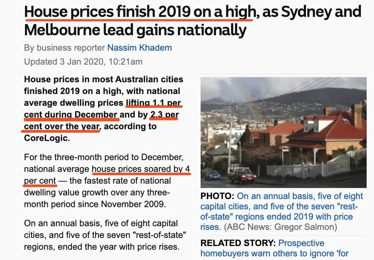Click the photo caption link about annual basis
374x260 pixels.
point(281,212)
